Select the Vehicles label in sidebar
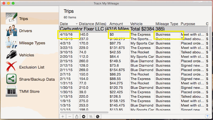 [x=27, y=55]
